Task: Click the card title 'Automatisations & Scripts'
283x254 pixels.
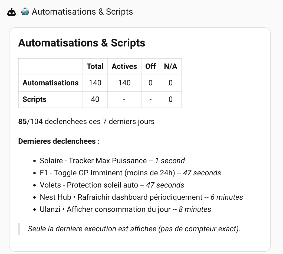Action: click(82, 43)
